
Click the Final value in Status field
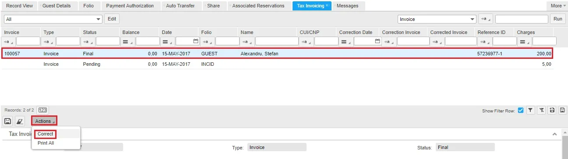coord(465,147)
